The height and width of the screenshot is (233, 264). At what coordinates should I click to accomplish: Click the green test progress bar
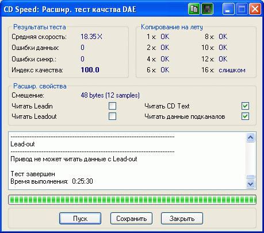pyautogui.click(x=132, y=200)
